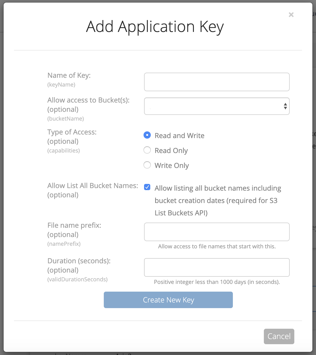Click the 'Duration (seconds):' label
The image size is (316, 355).
(x=79, y=261)
